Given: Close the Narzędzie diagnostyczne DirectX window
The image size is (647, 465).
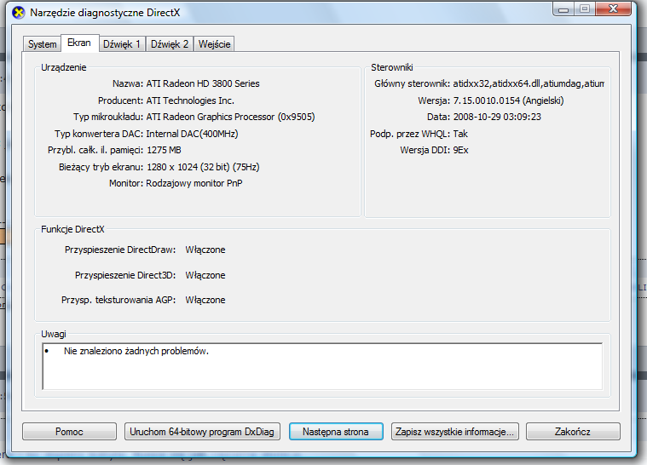Looking at the screenshot, I should click(614, 9).
